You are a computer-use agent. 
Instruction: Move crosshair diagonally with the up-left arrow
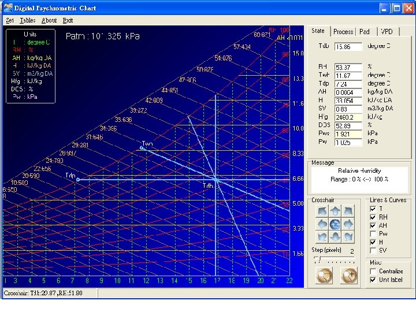(x=321, y=210)
